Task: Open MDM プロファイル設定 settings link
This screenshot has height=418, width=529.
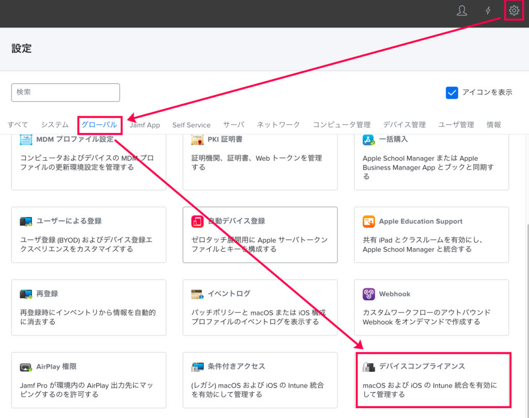Action: pyautogui.click(x=75, y=140)
